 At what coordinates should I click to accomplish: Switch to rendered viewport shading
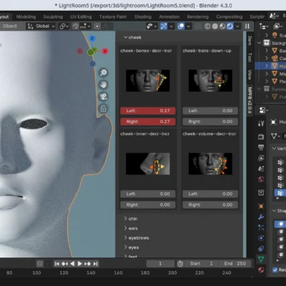click(230, 26)
